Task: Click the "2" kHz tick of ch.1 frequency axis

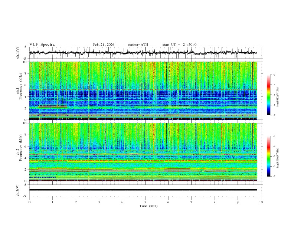Action: tap(26, 108)
